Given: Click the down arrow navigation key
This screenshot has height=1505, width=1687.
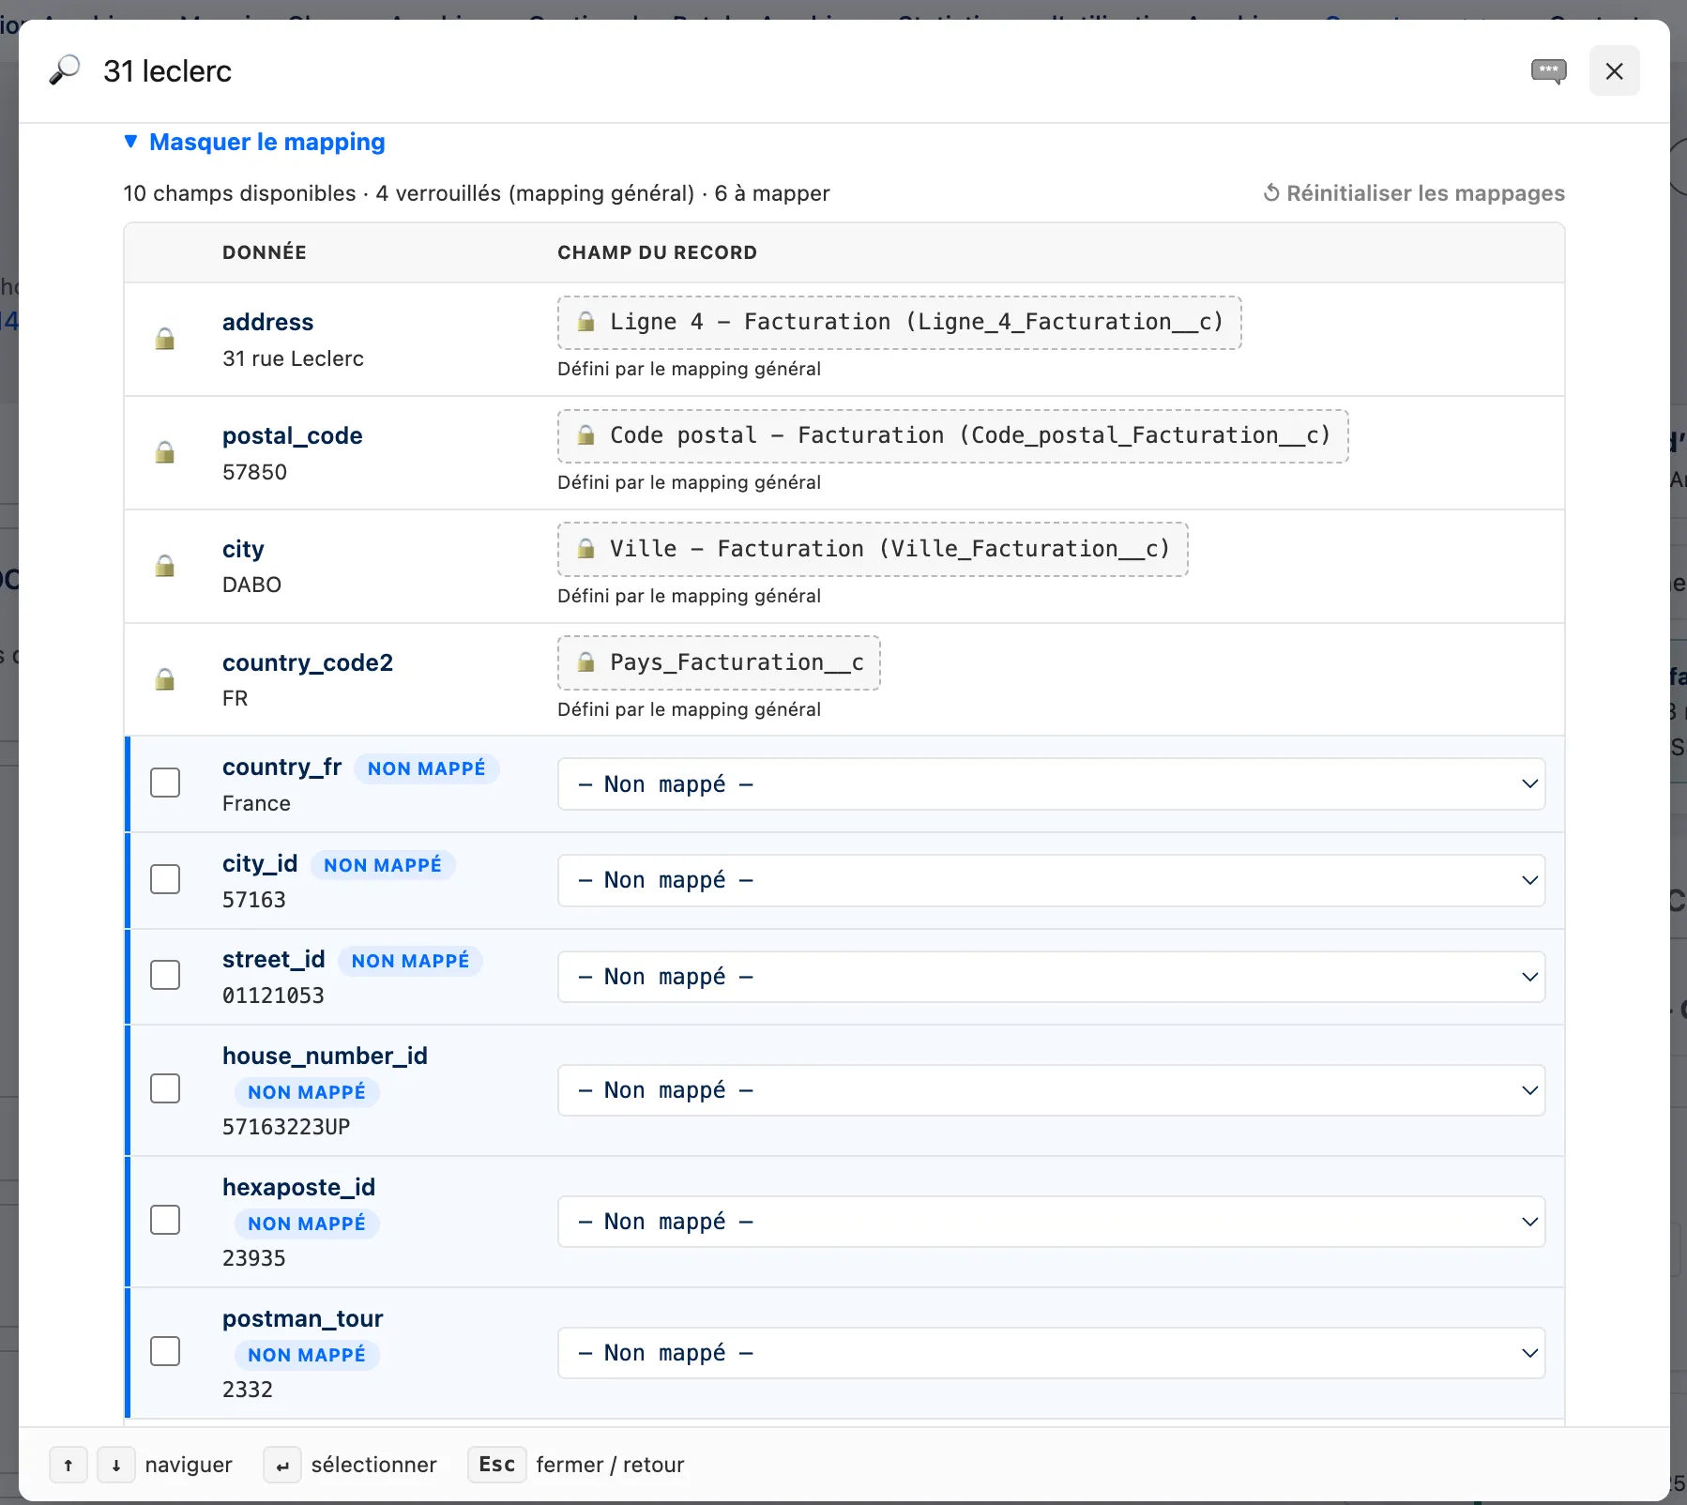Looking at the screenshot, I should coord(116,1465).
